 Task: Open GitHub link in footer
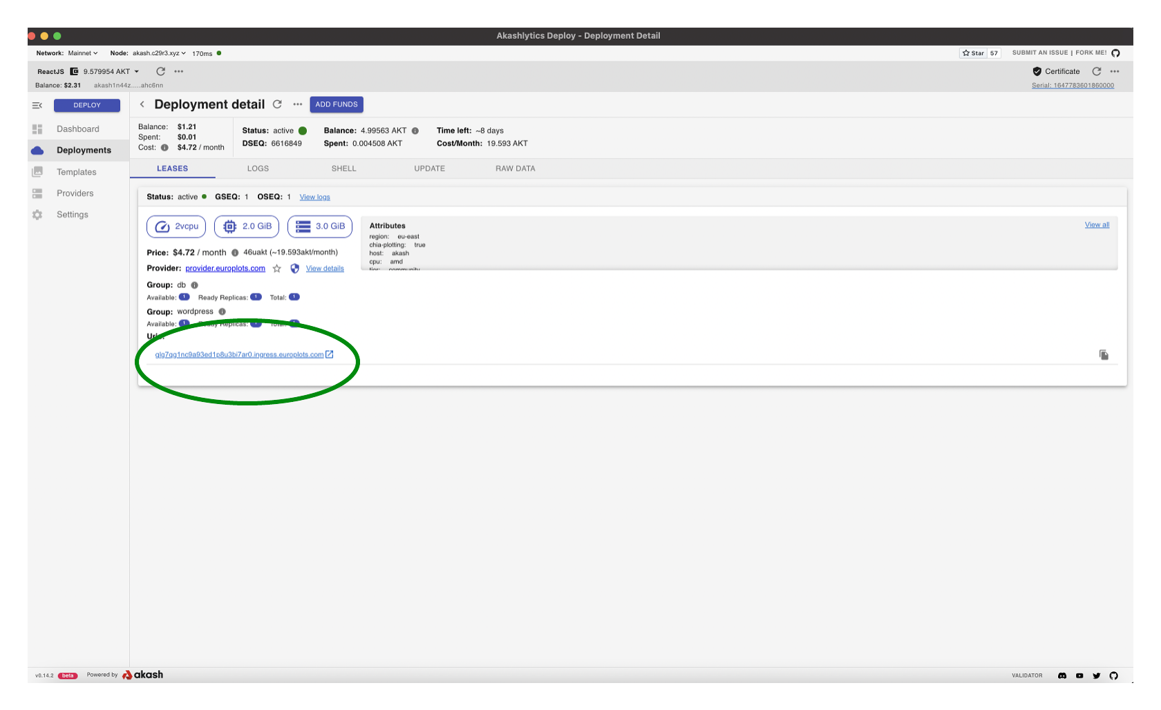point(1113,675)
